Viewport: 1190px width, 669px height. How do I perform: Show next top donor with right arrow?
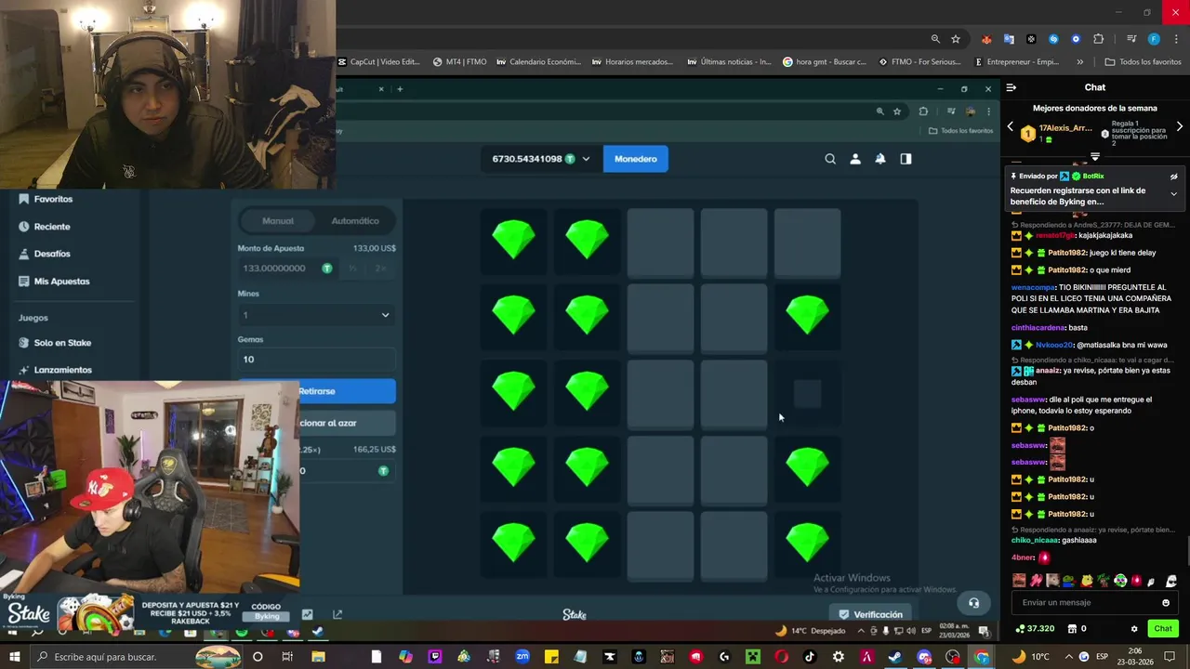click(1180, 127)
